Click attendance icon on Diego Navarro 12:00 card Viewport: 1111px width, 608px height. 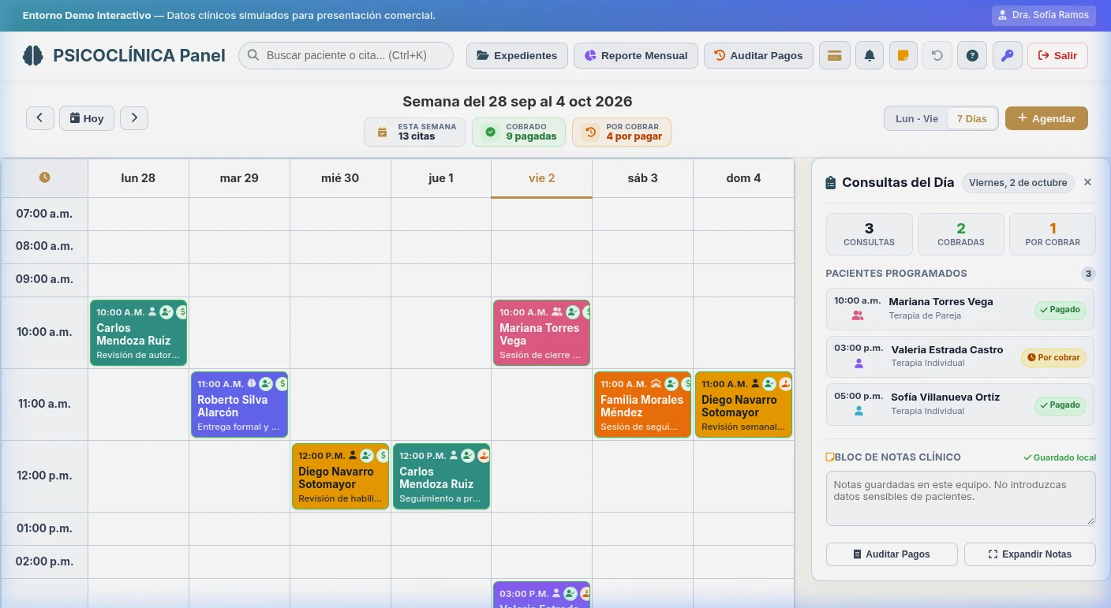point(367,456)
